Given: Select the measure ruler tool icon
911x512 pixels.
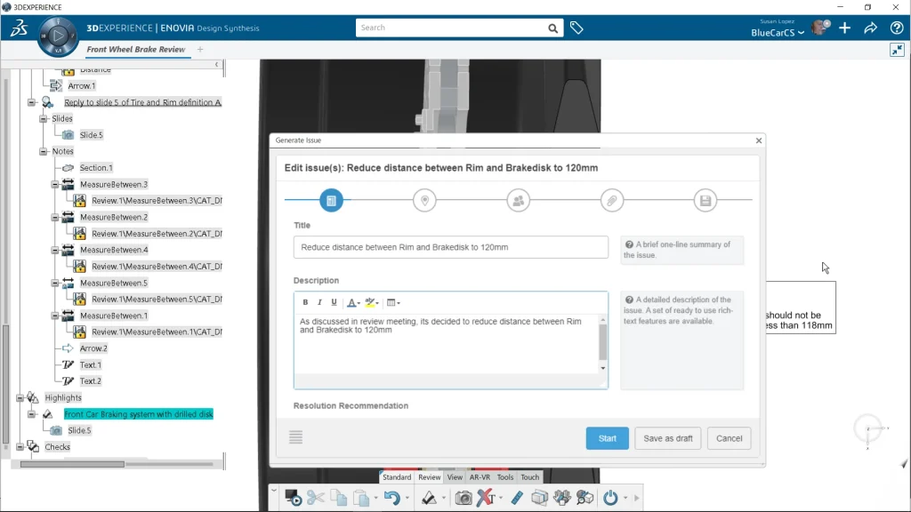Looking at the screenshot, I should tap(517, 498).
